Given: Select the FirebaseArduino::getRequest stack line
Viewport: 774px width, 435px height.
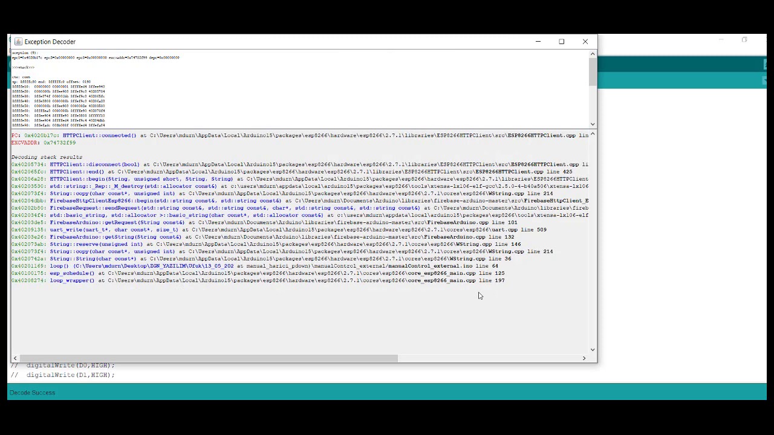Looking at the screenshot, I should point(264,222).
